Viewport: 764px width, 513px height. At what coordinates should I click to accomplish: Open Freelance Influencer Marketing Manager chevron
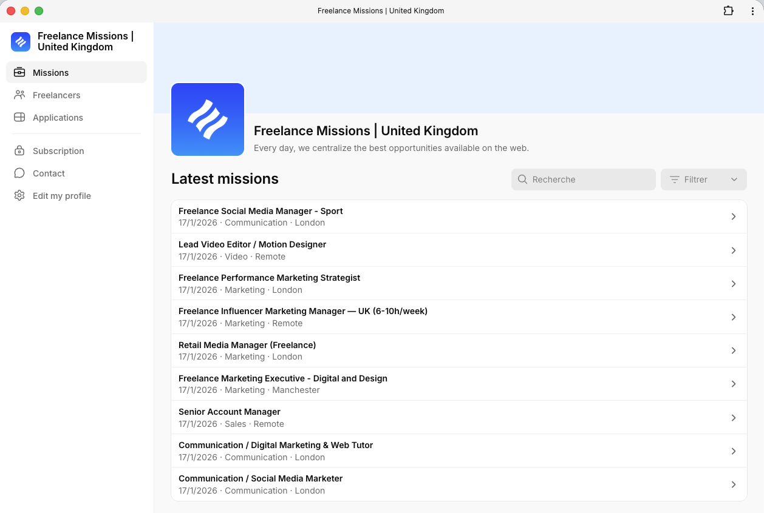tap(734, 317)
